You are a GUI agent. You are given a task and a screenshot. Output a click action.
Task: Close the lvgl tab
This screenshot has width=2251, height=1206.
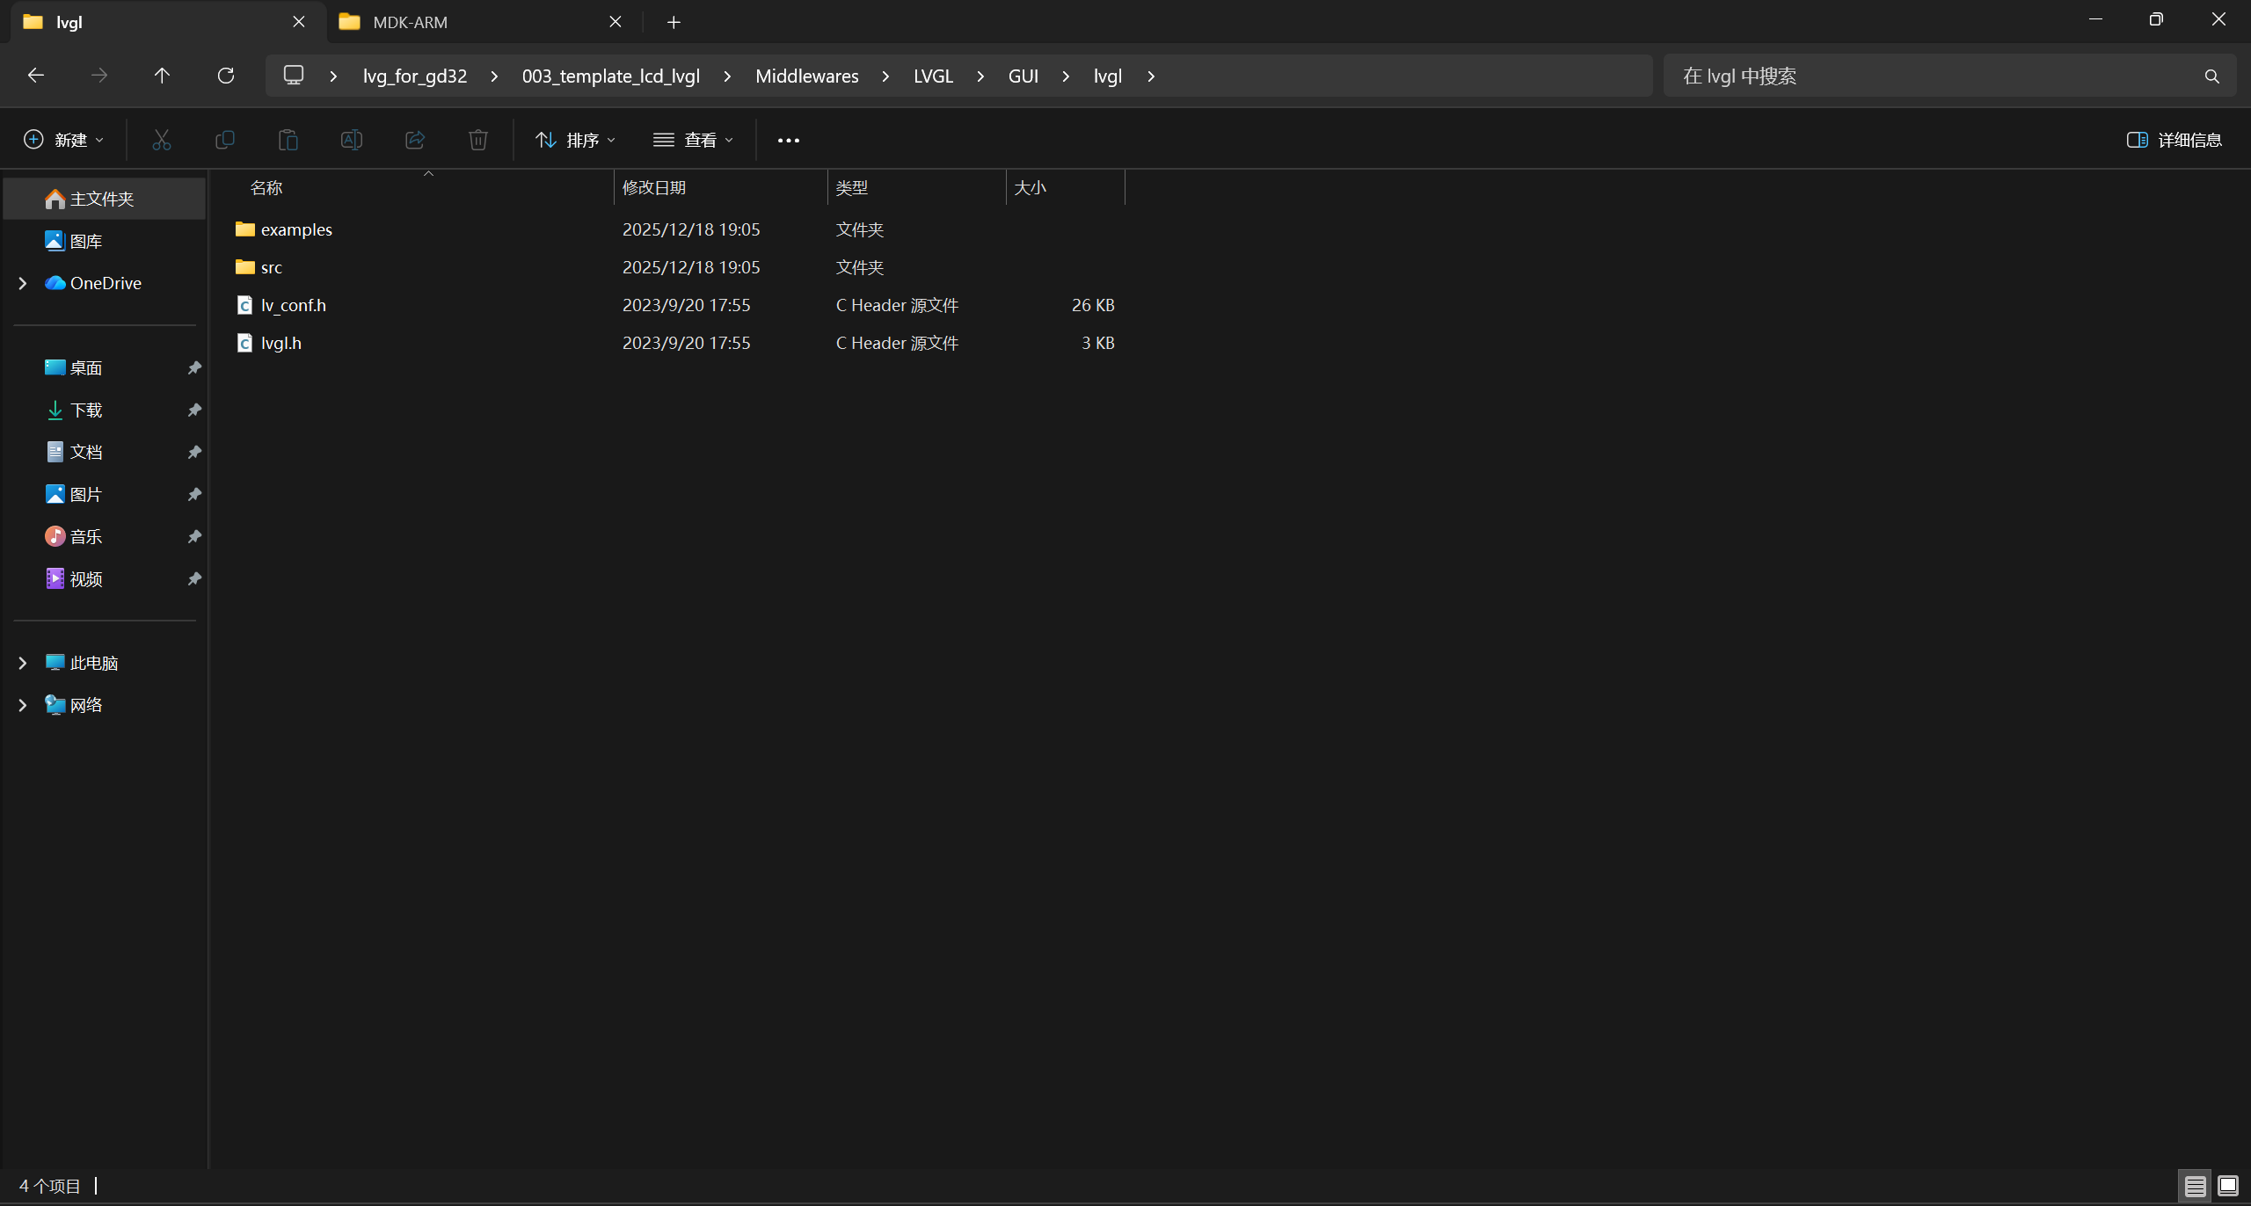(299, 22)
